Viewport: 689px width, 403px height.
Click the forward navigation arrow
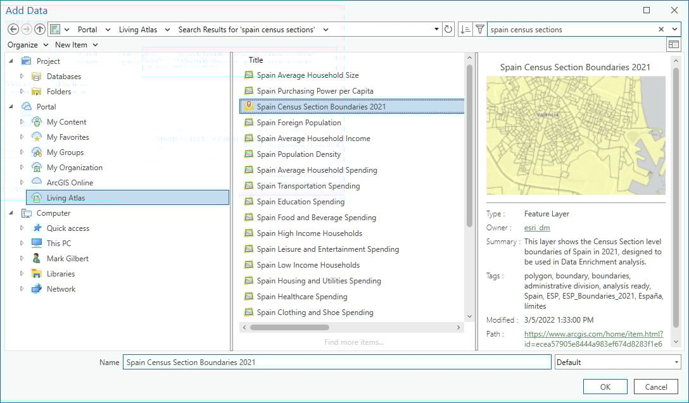(25, 29)
